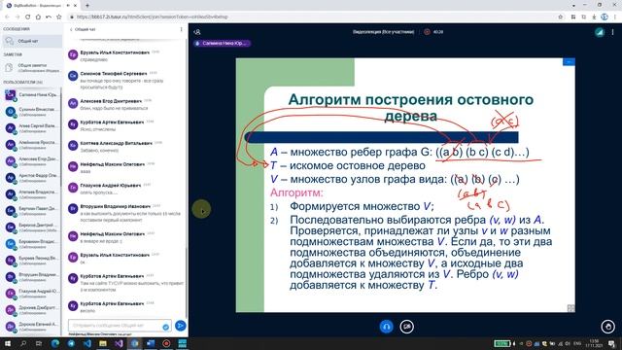622x350 pixels.
Task: Open Visual Studio from the taskbar
Action: click(x=119, y=343)
